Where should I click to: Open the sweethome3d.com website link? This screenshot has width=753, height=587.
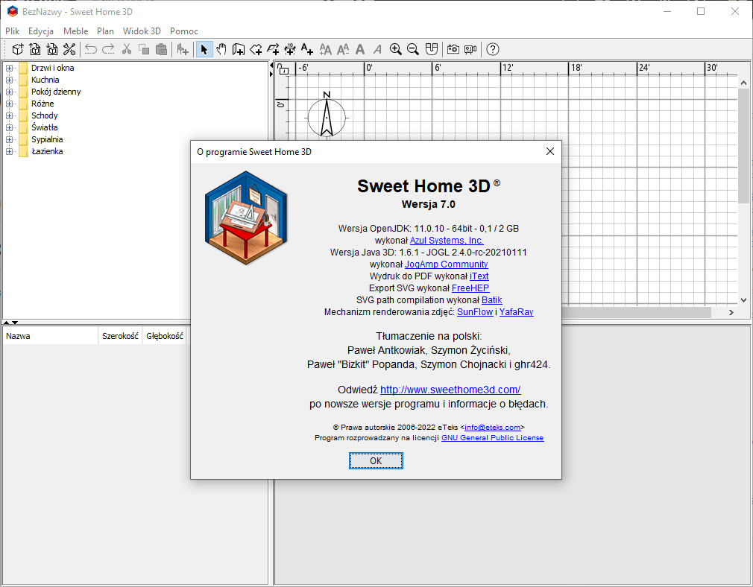pos(450,390)
